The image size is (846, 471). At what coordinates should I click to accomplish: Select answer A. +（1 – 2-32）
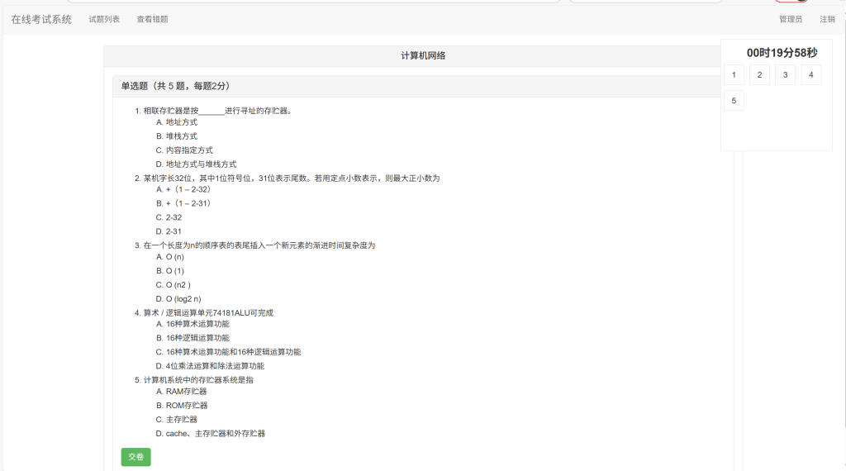(x=183, y=189)
